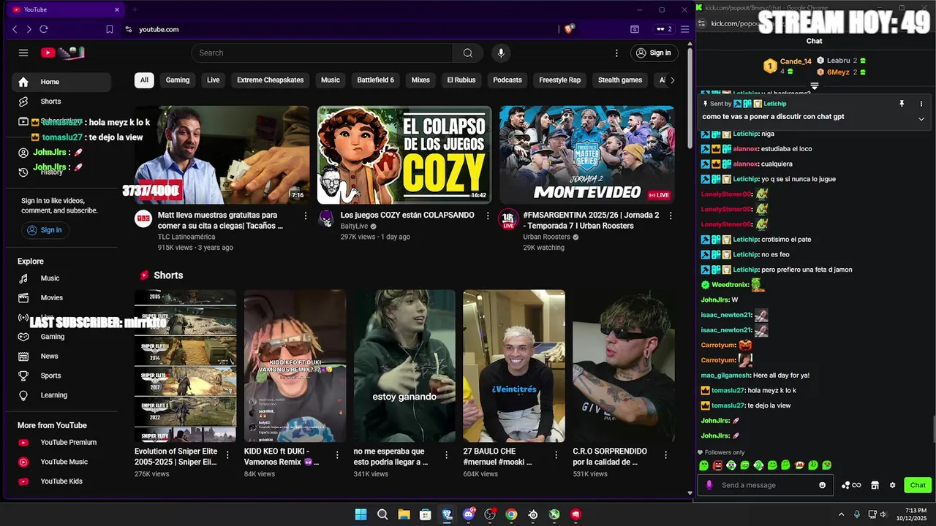The width and height of the screenshot is (936, 526).
Task: Open options for the C.R.O SORPRENDIDO short
Action: click(665, 454)
